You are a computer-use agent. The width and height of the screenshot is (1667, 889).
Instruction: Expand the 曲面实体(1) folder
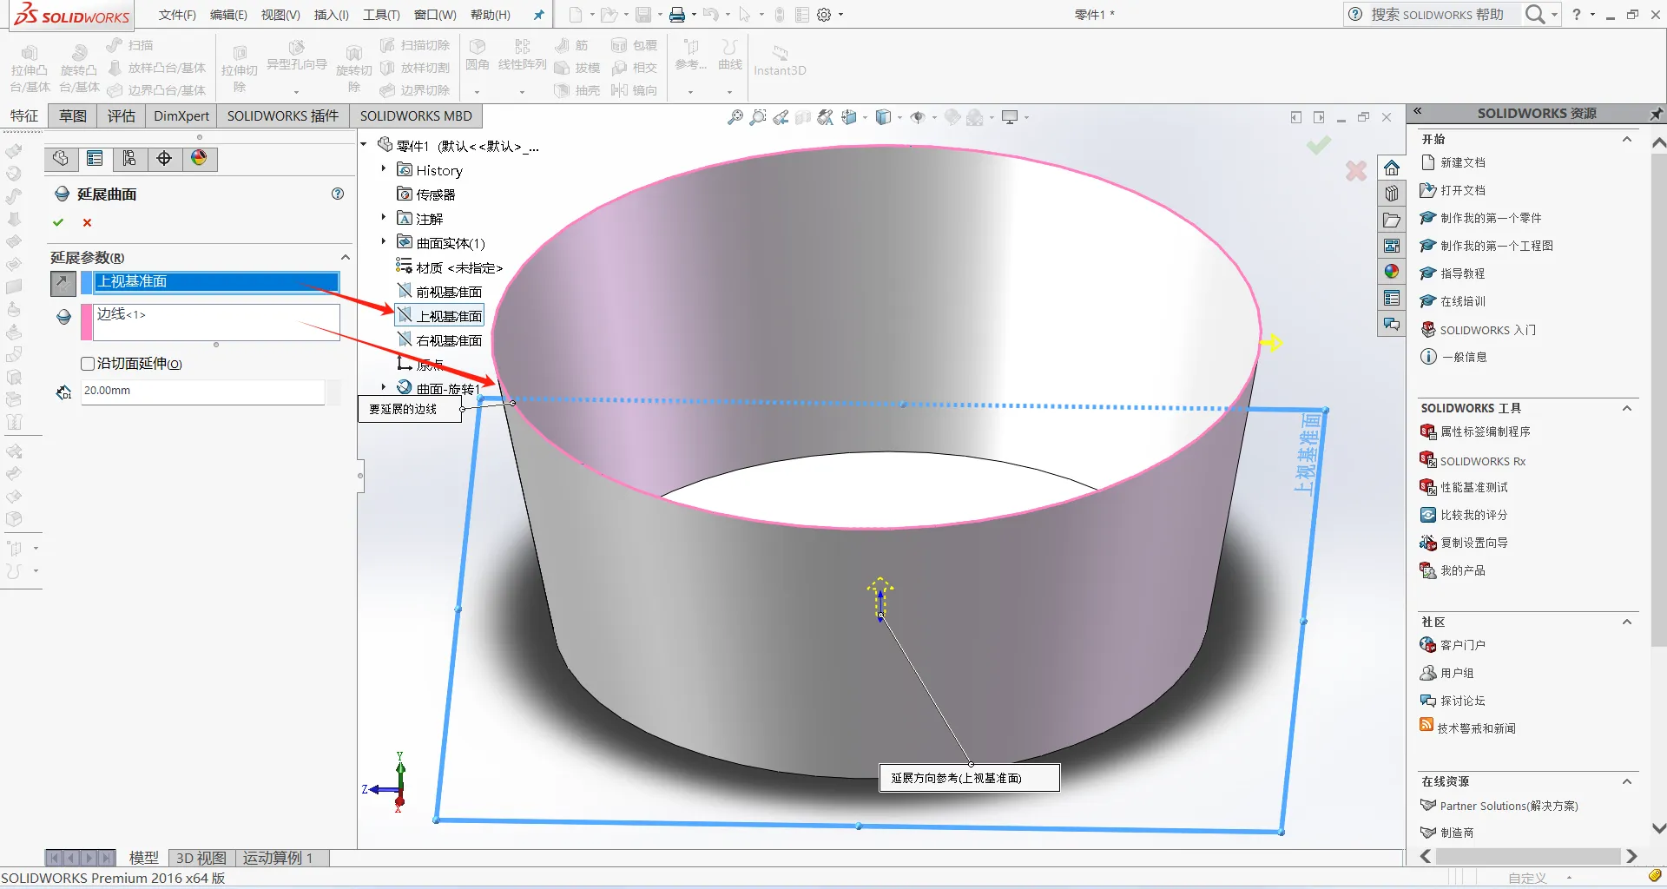click(x=383, y=242)
